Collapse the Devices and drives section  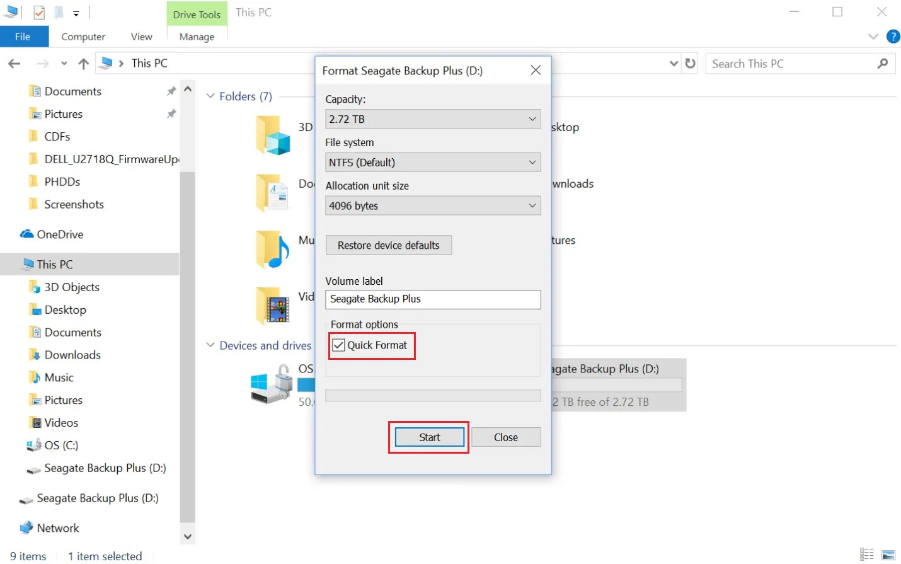click(210, 345)
